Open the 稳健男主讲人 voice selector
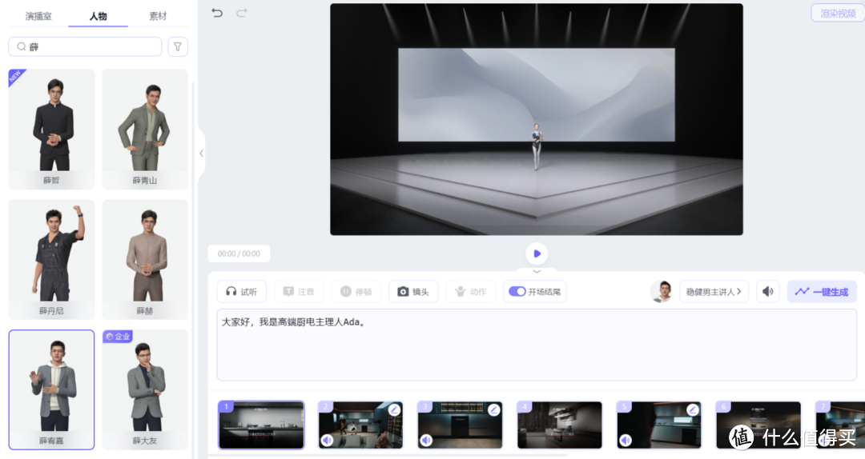This screenshot has width=865, height=459. click(x=713, y=292)
